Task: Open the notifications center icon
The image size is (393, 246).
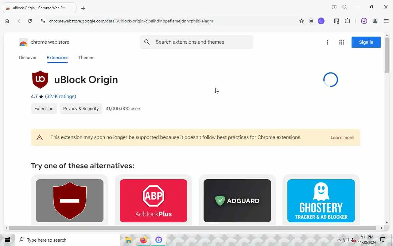Action: (383, 240)
